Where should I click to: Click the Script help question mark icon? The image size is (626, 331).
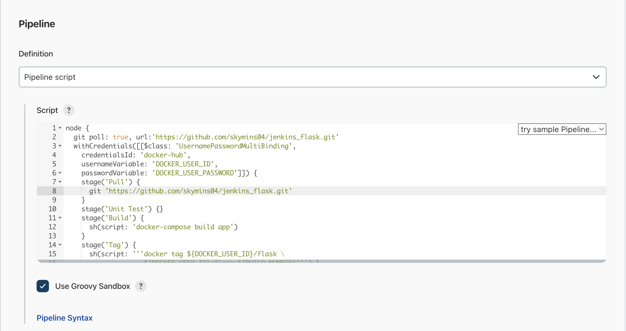69,110
